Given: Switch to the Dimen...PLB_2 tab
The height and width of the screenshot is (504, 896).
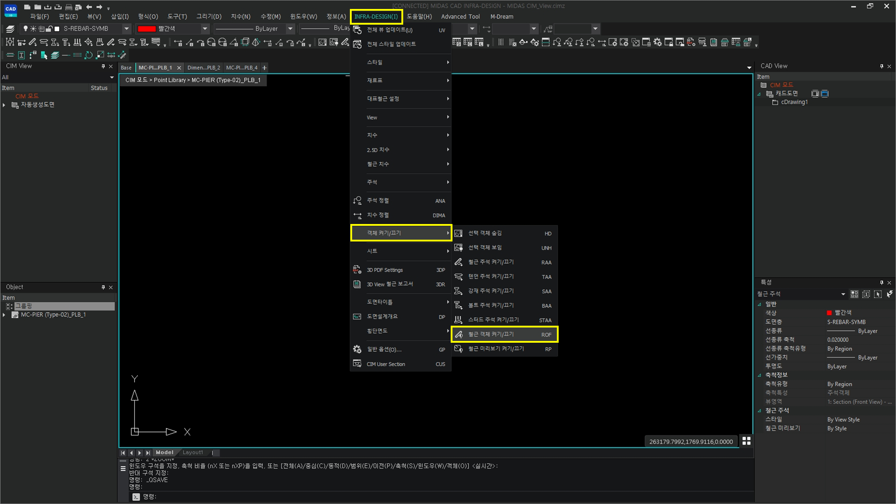Looking at the screenshot, I should (204, 68).
